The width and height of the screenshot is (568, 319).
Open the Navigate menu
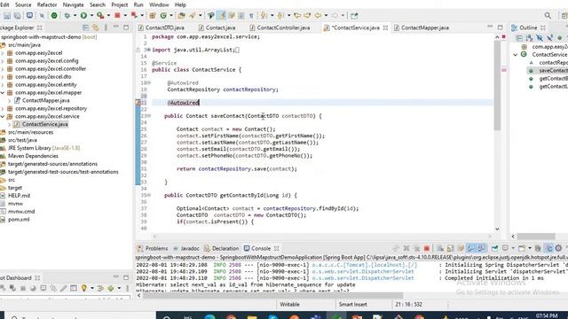pyautogui.click(x=73, y=4)
